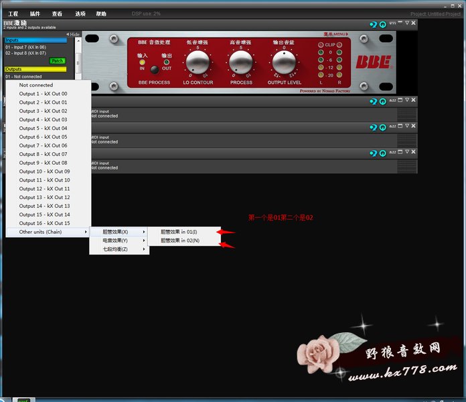
Task: Open triangle menu on second plugin slot
Action: click(x=407, y=100)
